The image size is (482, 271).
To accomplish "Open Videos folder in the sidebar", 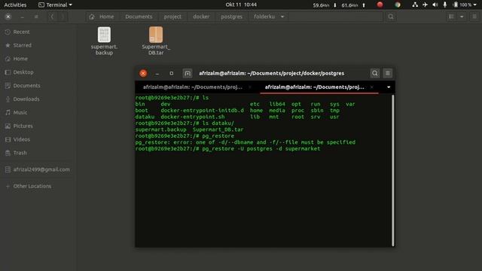I will (x=22, y=139).
